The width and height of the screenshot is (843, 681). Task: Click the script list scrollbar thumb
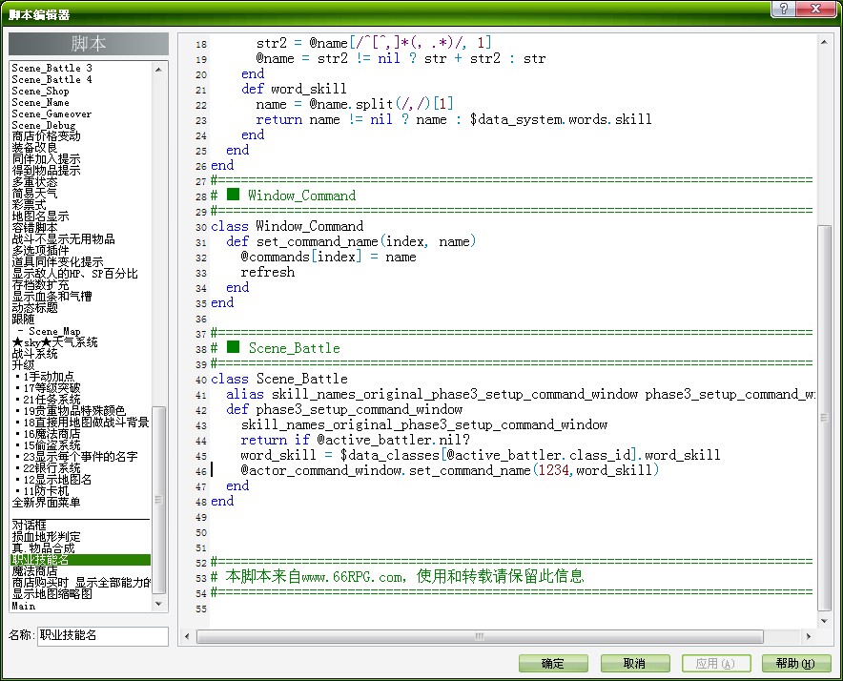(158, 499)
